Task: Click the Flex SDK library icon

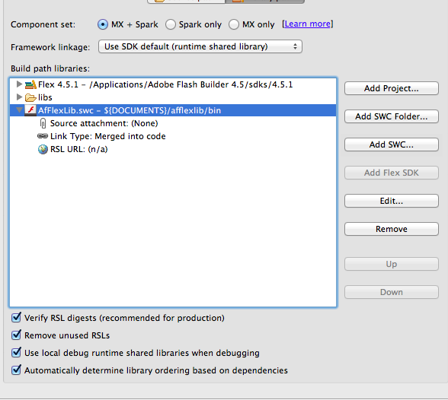Action: click(x=30, y=84)
